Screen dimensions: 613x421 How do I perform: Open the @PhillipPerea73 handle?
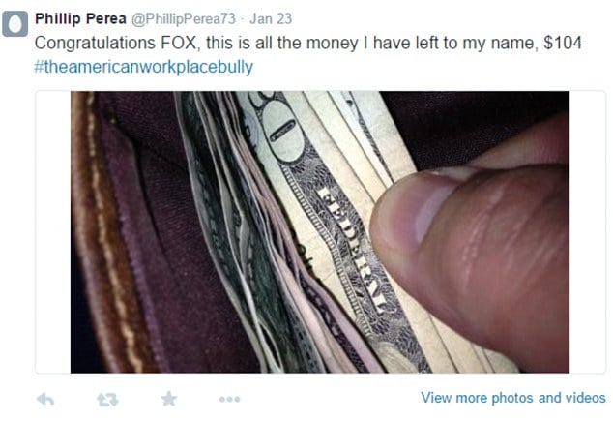[x=184, y=18]
